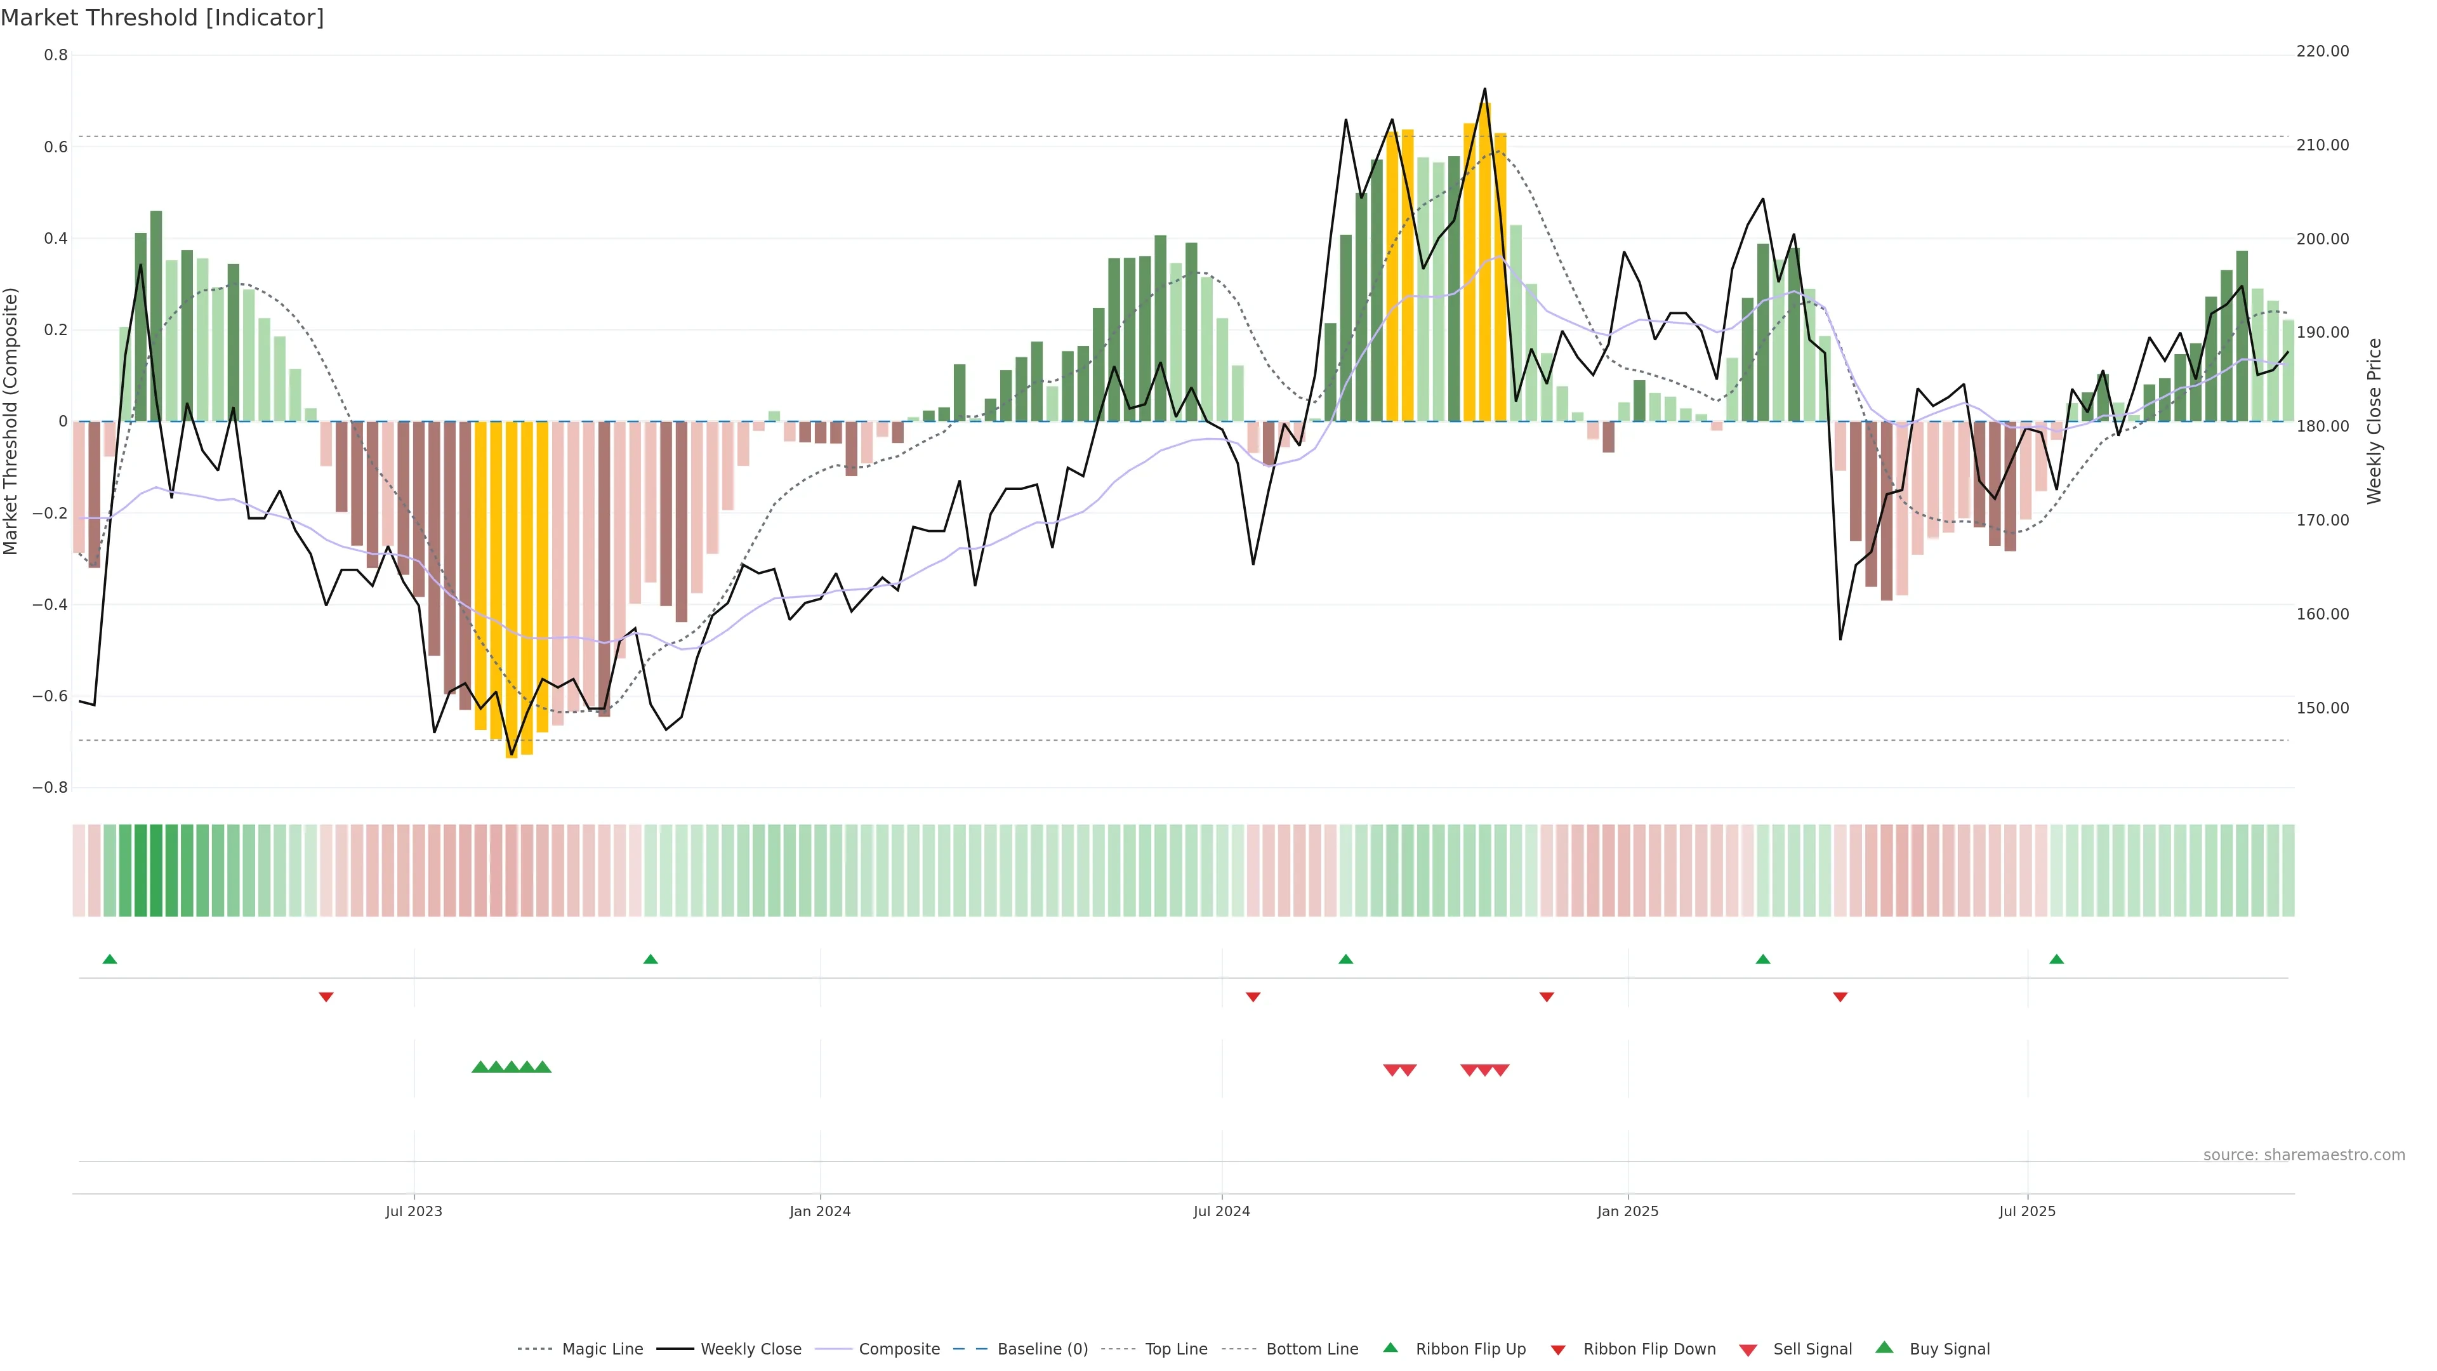Click the Buy Signal legend triangle icon

(x=1884, y=1348)
